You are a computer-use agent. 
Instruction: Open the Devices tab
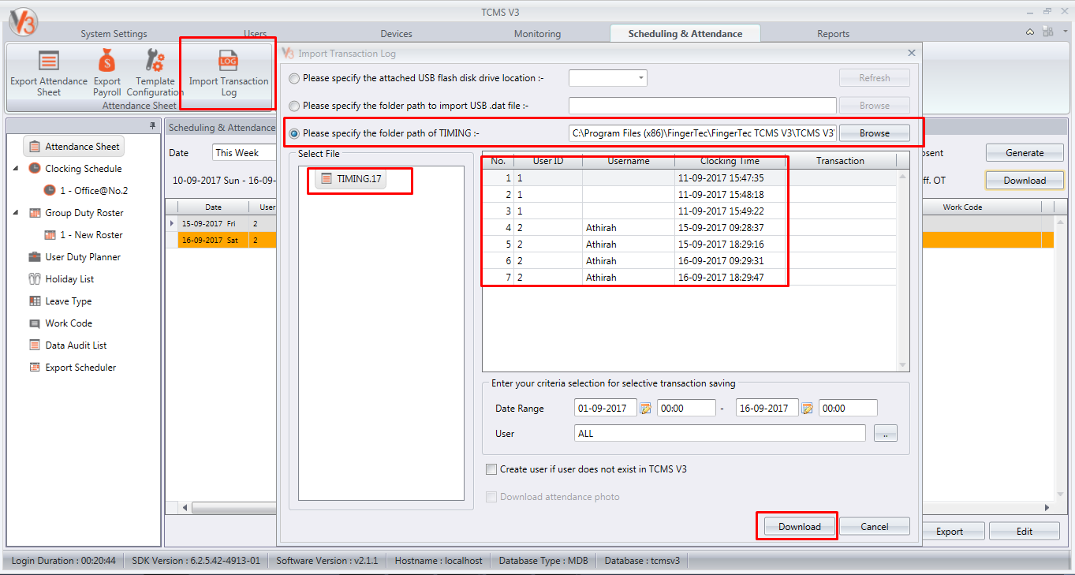pyautogui.click(x=396, y=34)
